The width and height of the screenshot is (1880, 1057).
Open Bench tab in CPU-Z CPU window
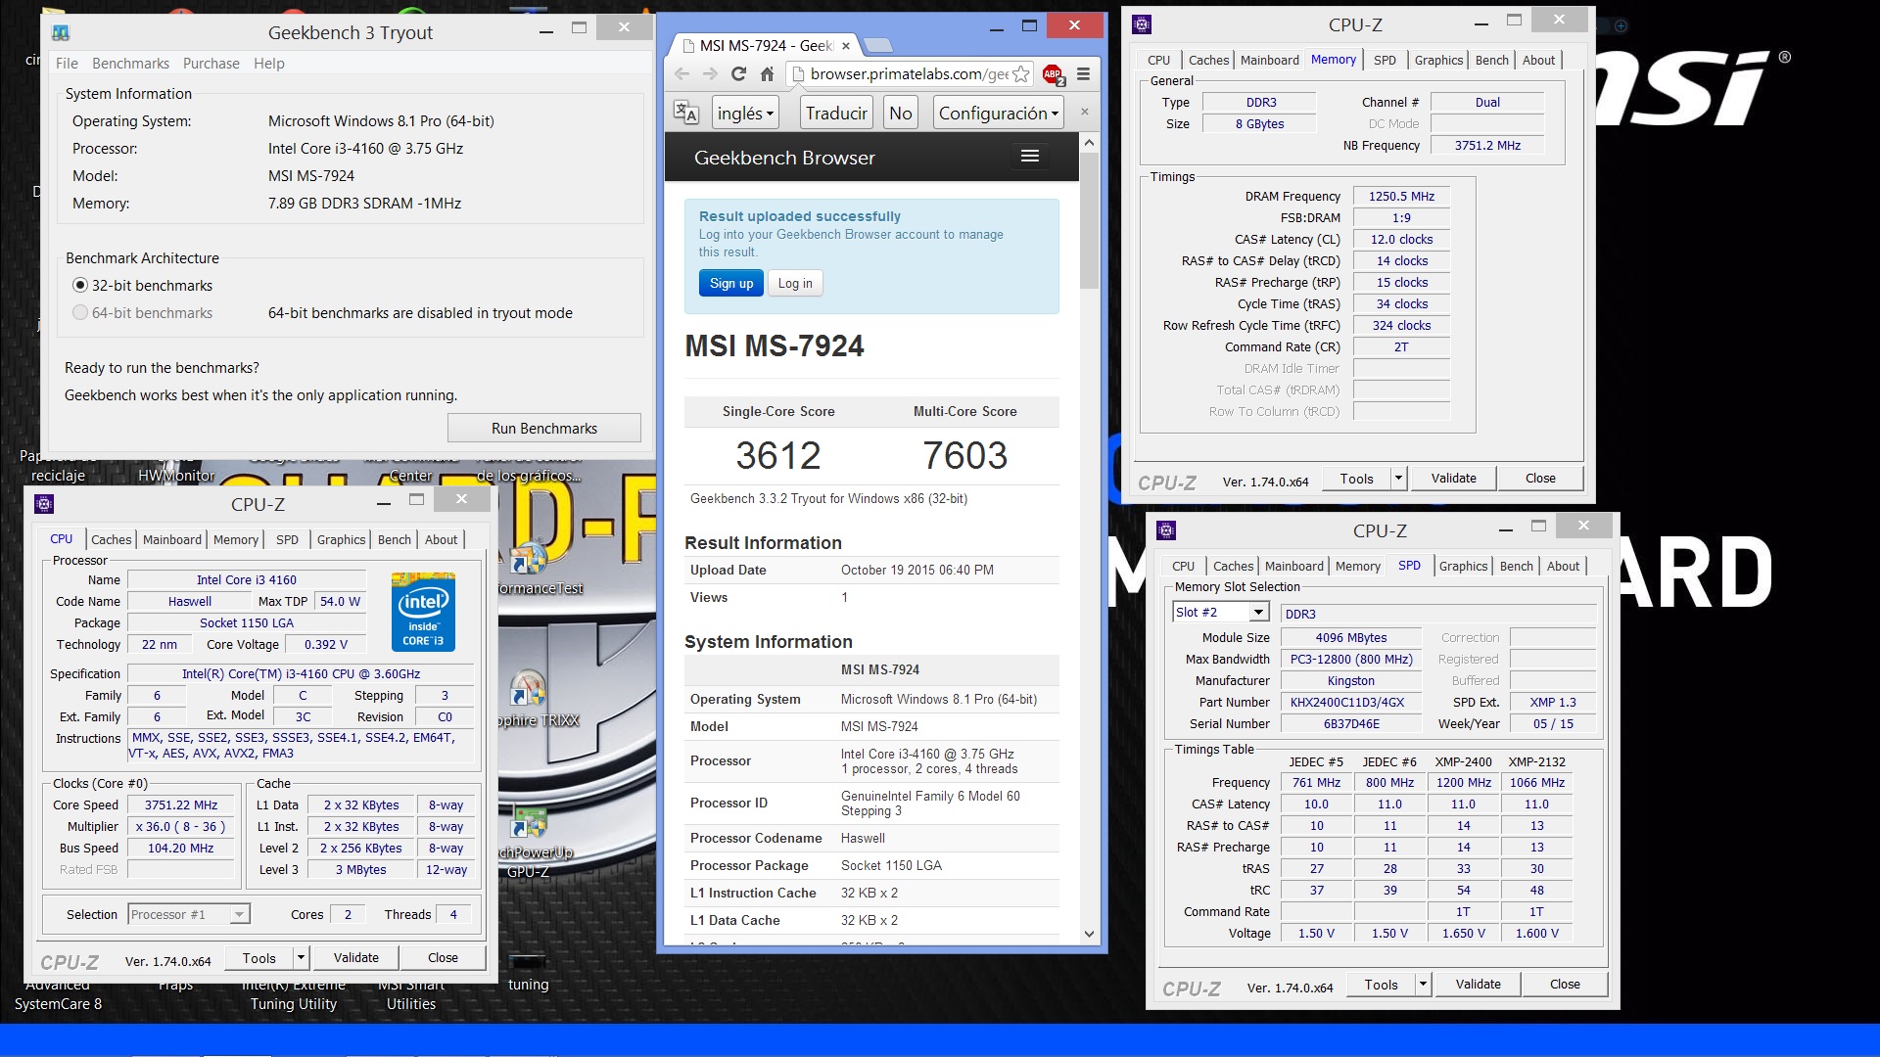tap(395, 539)
